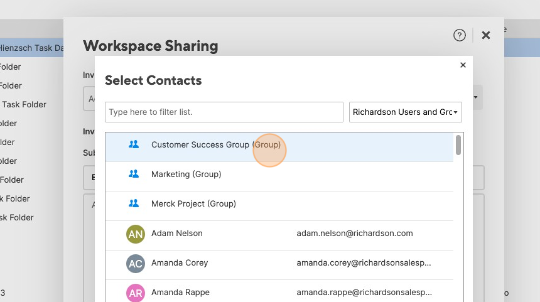Click the Merck Project group icon

(x=133, y=203)
